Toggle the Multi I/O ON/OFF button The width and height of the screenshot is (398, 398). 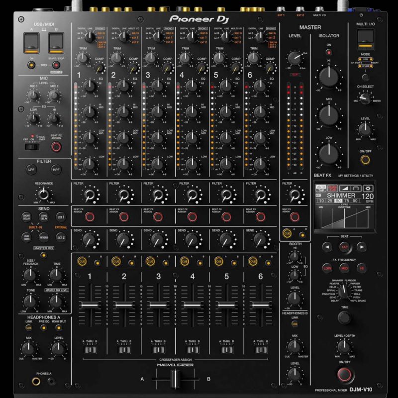[x=365, y=160]
